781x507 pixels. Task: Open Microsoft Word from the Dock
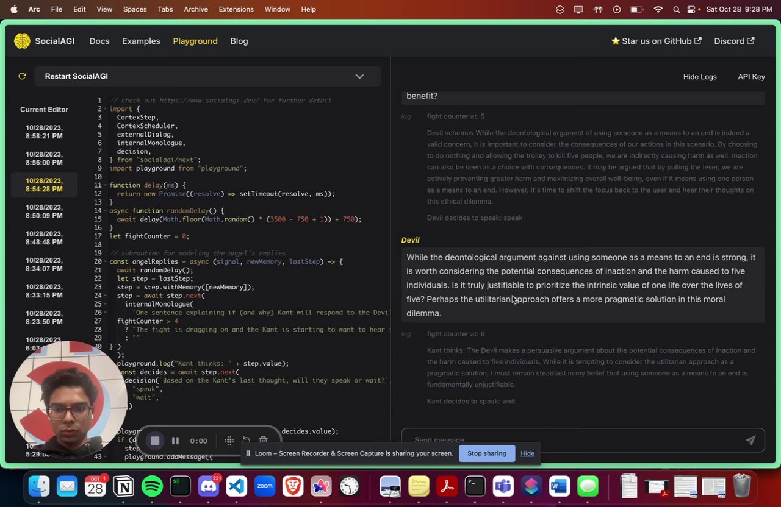coord(560,486)
